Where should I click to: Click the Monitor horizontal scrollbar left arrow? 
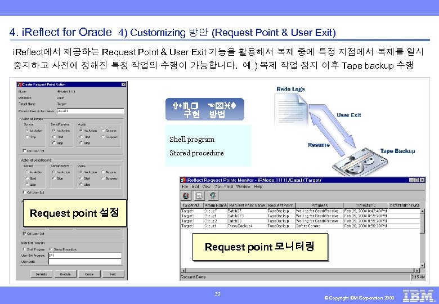(x=183, y=270)
